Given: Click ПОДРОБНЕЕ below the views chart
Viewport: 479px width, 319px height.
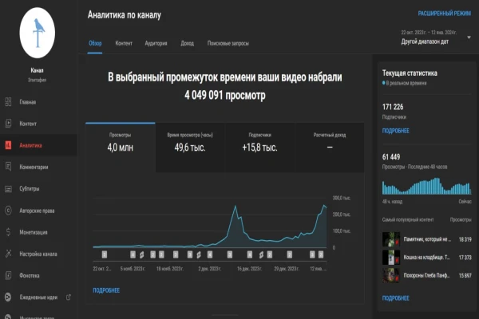Looking at the screenshot, I should (106, 290).
